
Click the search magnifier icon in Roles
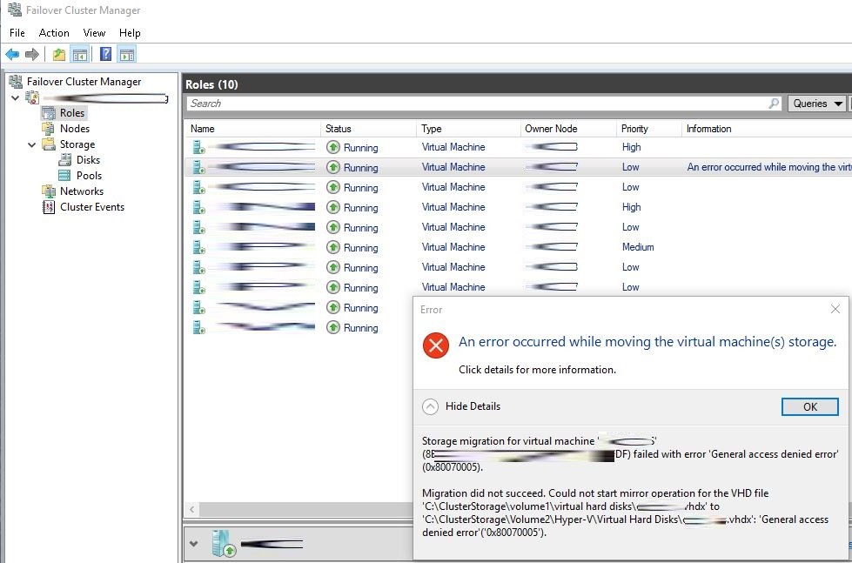tap(774, 104)
